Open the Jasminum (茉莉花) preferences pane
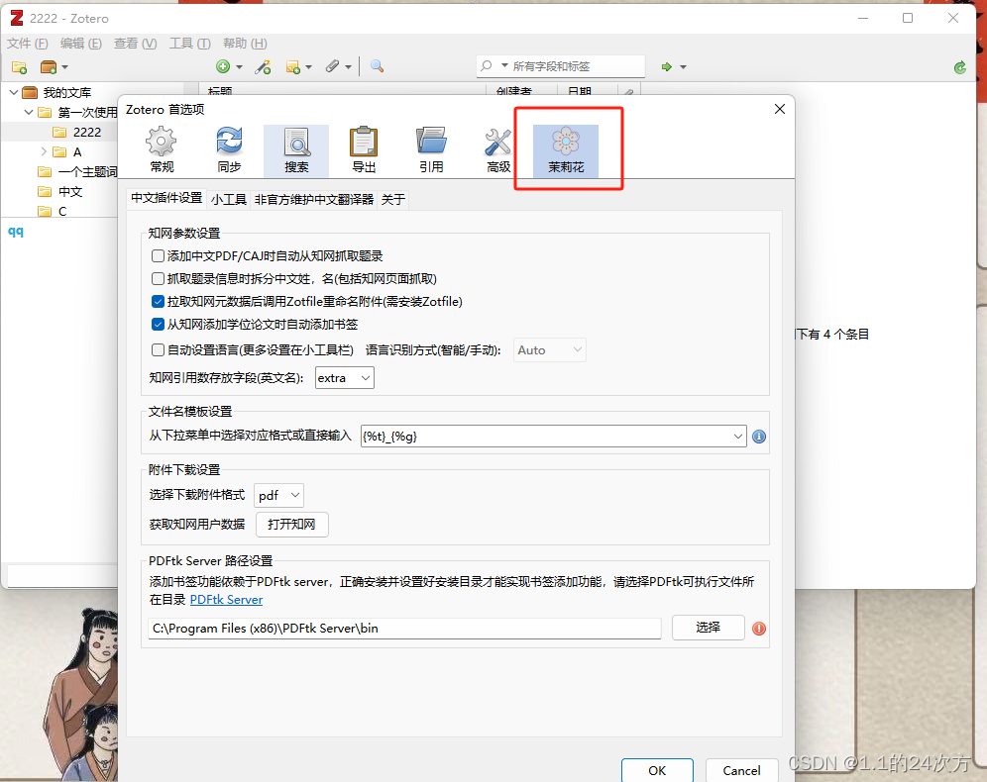Screen dimensions: 987x782 (565, 149)
